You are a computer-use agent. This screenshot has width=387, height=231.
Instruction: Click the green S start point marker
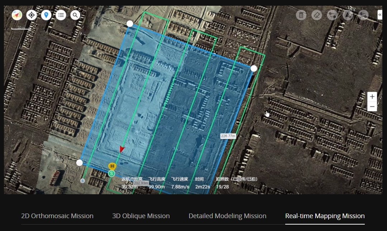tap(111, 174)
